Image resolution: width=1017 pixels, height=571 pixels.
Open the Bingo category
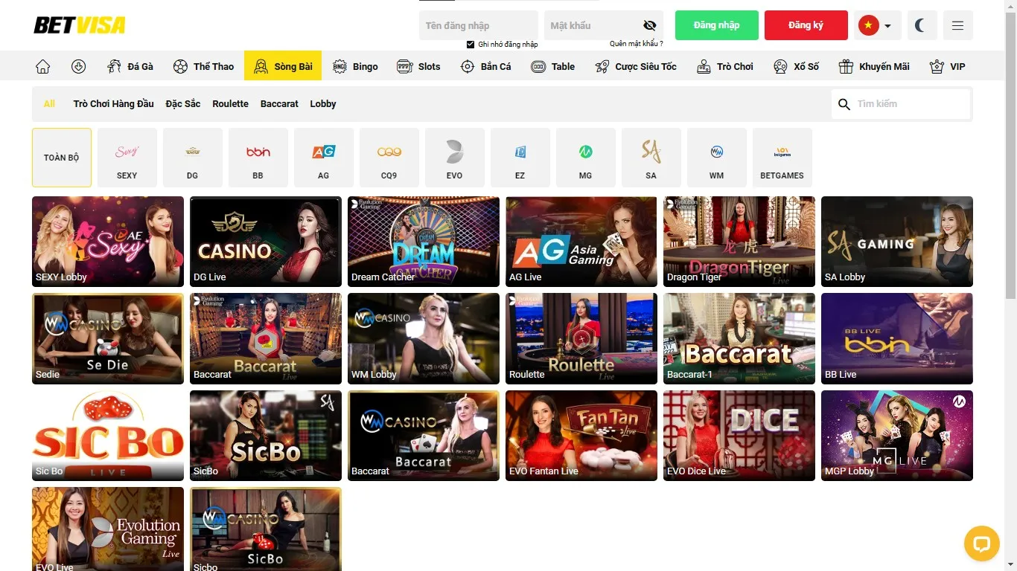[x=356, y=66]
